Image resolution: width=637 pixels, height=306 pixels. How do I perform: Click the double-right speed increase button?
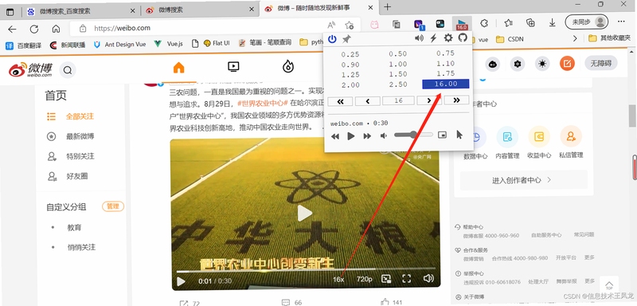456,100
